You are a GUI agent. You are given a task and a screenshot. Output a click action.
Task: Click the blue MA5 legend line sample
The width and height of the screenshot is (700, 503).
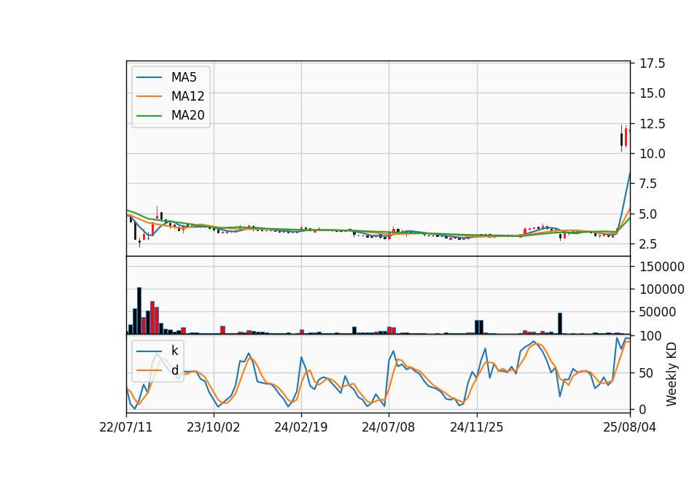(x=149, y=77)
